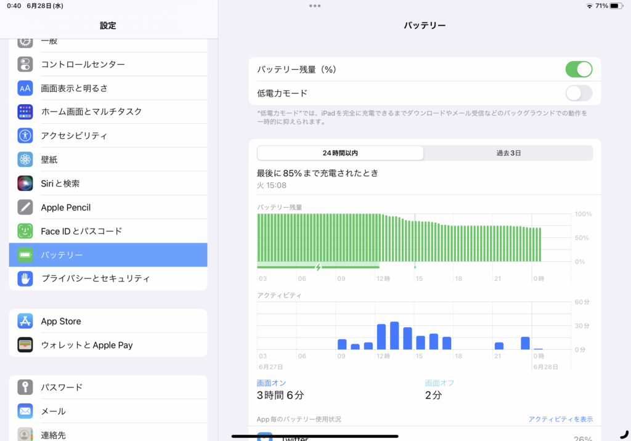Tap the Wallpaper flower icon
Viewport: 631px width, 441px height.
click(25, 160)
